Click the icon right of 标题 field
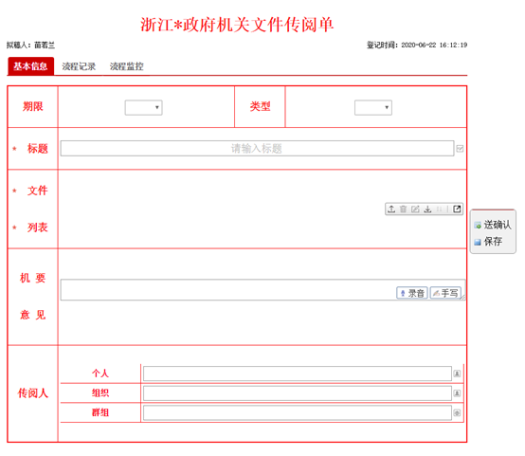This screenshot has width=525, height=456. (460, 149)
